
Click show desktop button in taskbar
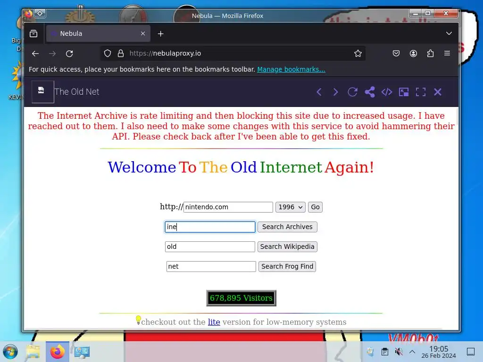coord(471,352)
